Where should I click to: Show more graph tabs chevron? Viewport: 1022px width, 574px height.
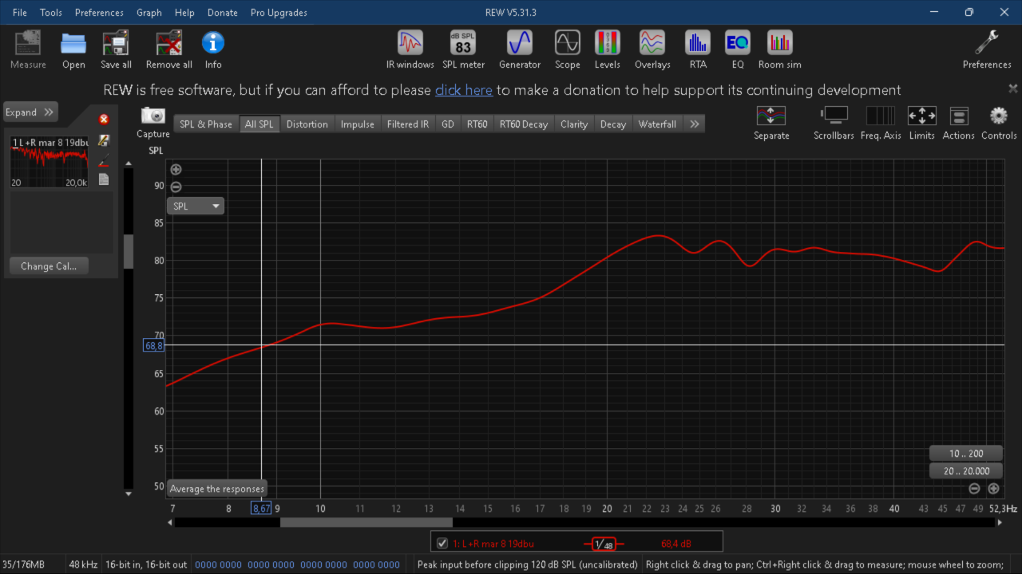click(695, 124)
